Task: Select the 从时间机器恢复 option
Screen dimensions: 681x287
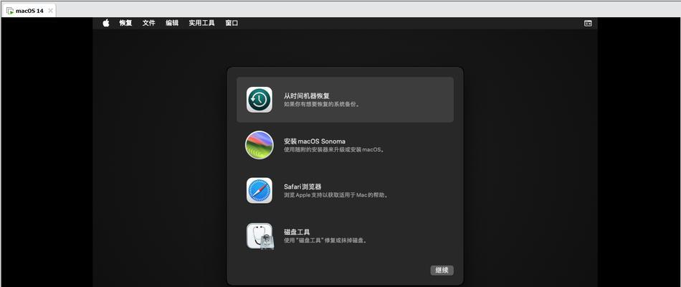Action: [345, 100]
